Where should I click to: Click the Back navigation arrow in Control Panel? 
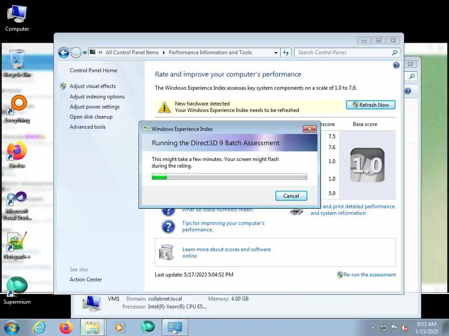(x=64, y=52)
